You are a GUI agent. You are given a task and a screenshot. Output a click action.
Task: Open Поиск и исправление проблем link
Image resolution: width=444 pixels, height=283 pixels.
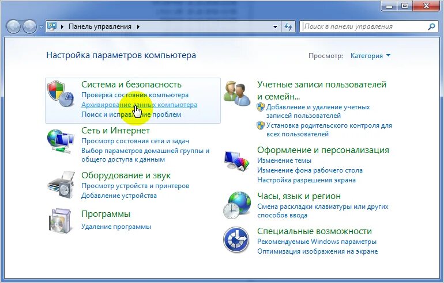[131, 114]
